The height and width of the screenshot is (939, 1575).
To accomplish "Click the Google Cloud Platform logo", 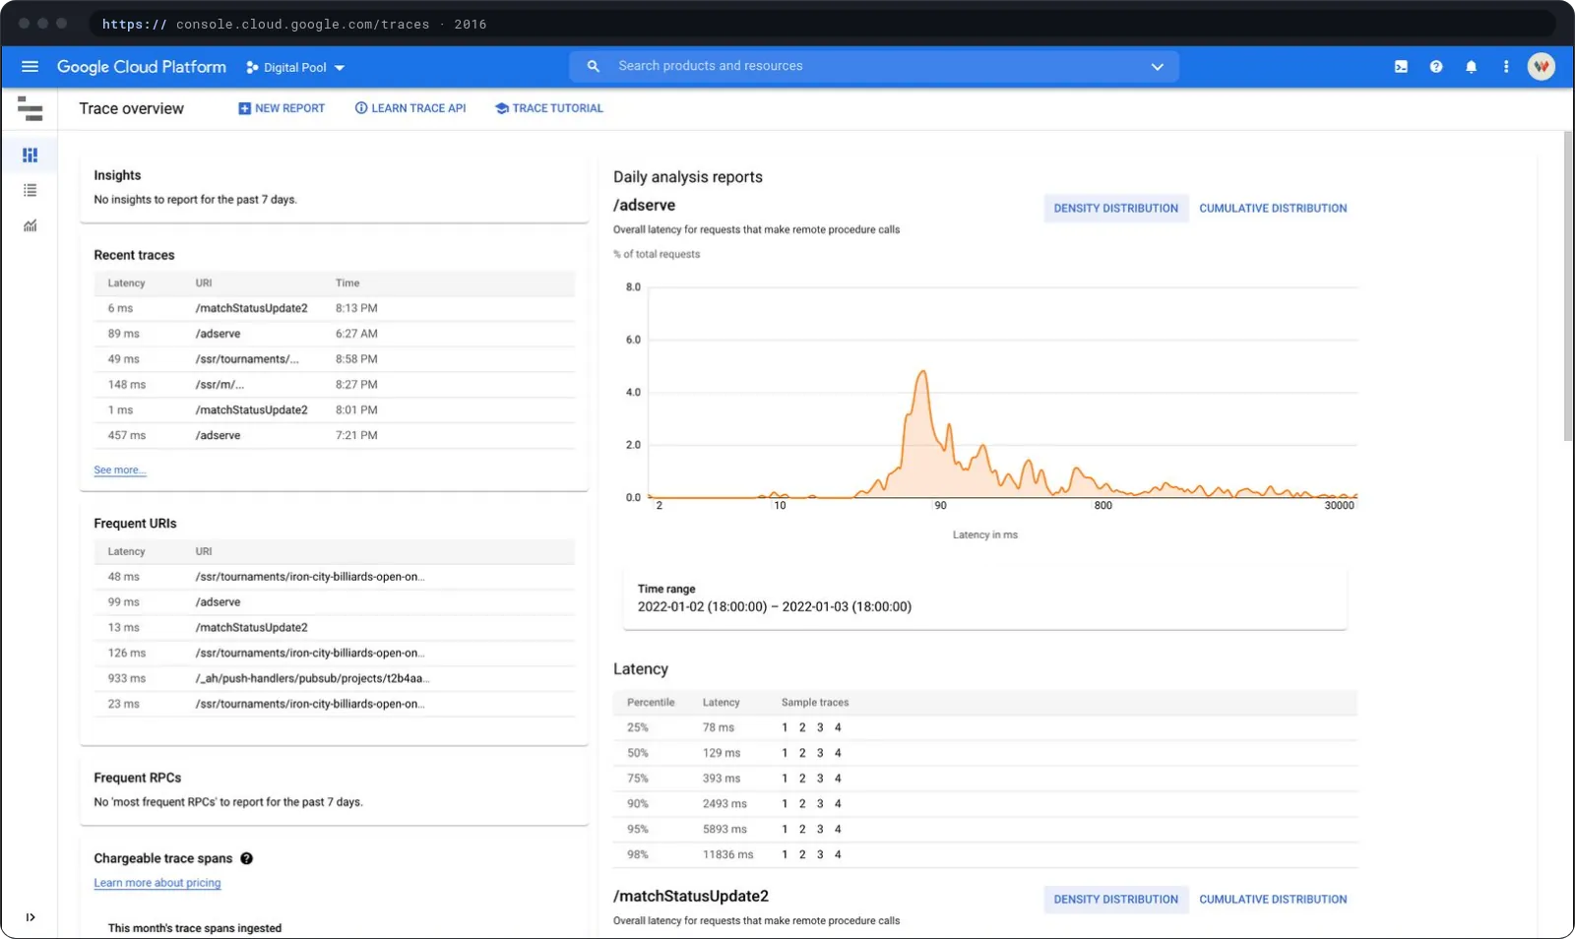I will (141, 67).
